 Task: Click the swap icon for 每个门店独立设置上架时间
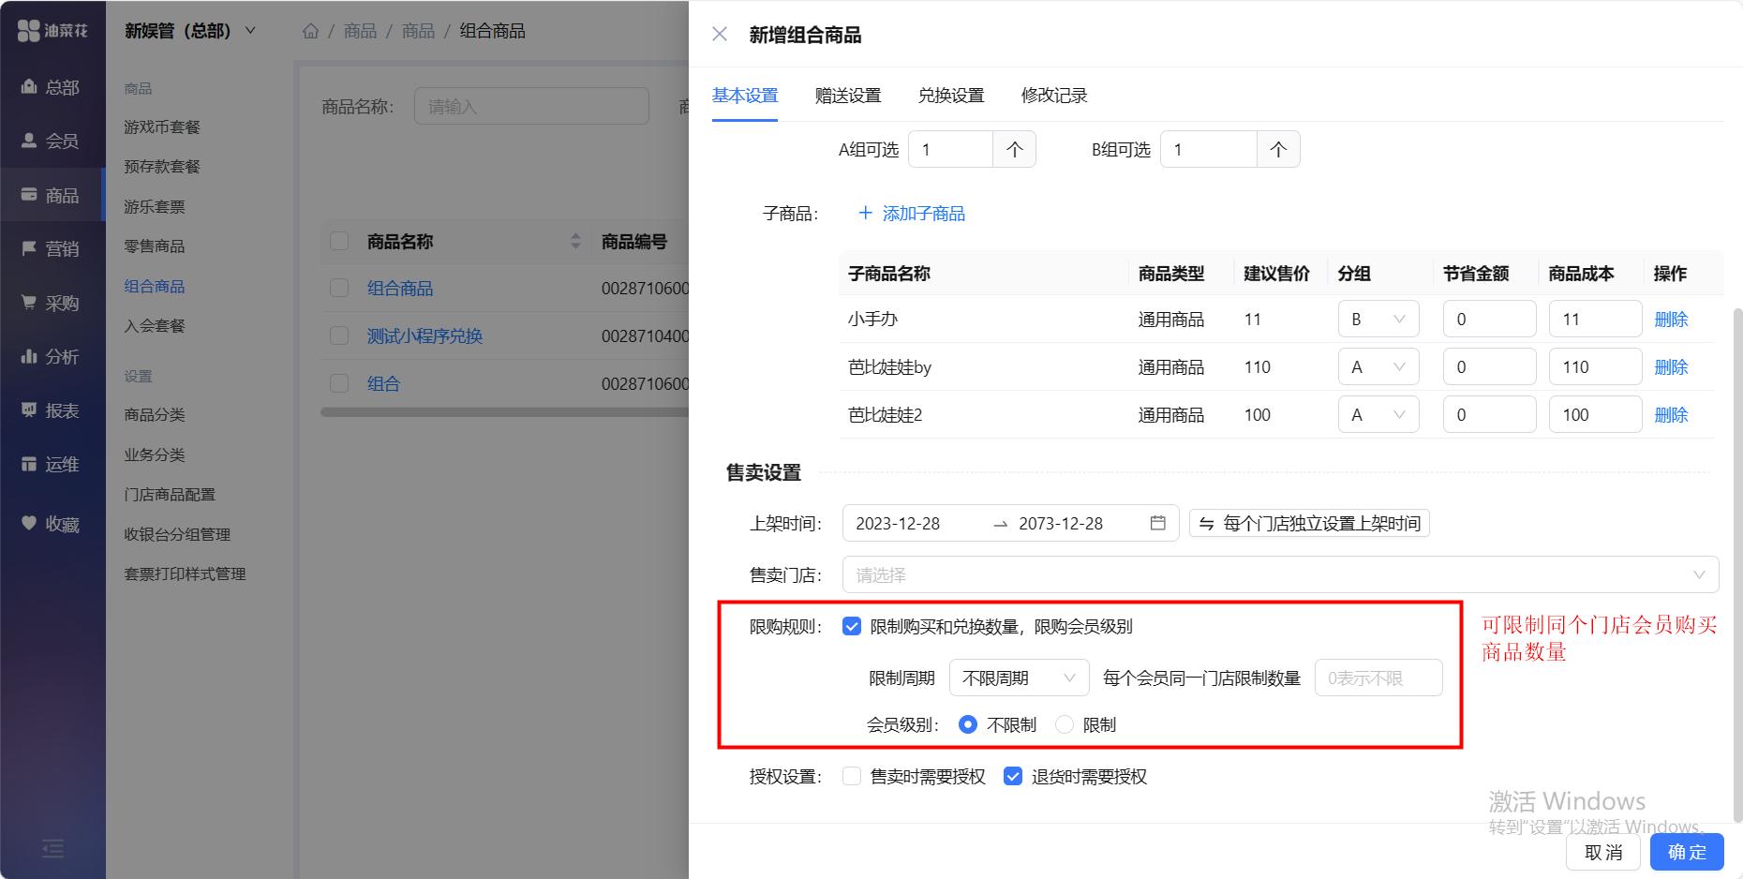[1207, 524]
